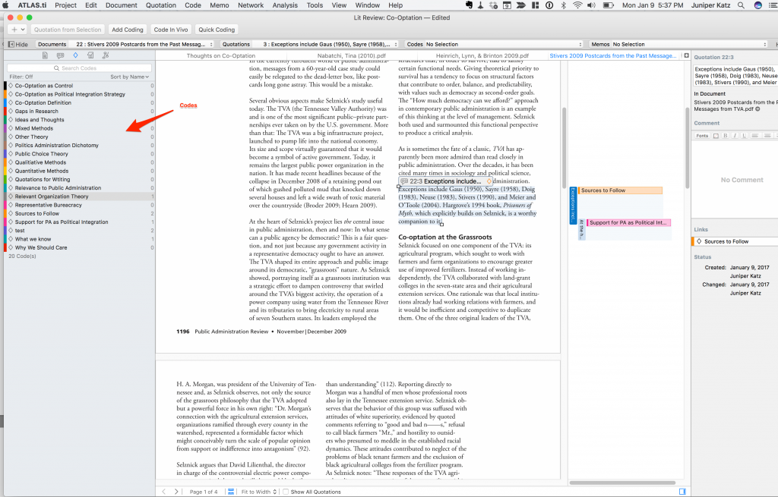Open the Documents browser icon in sidebar

coord(45,55)
